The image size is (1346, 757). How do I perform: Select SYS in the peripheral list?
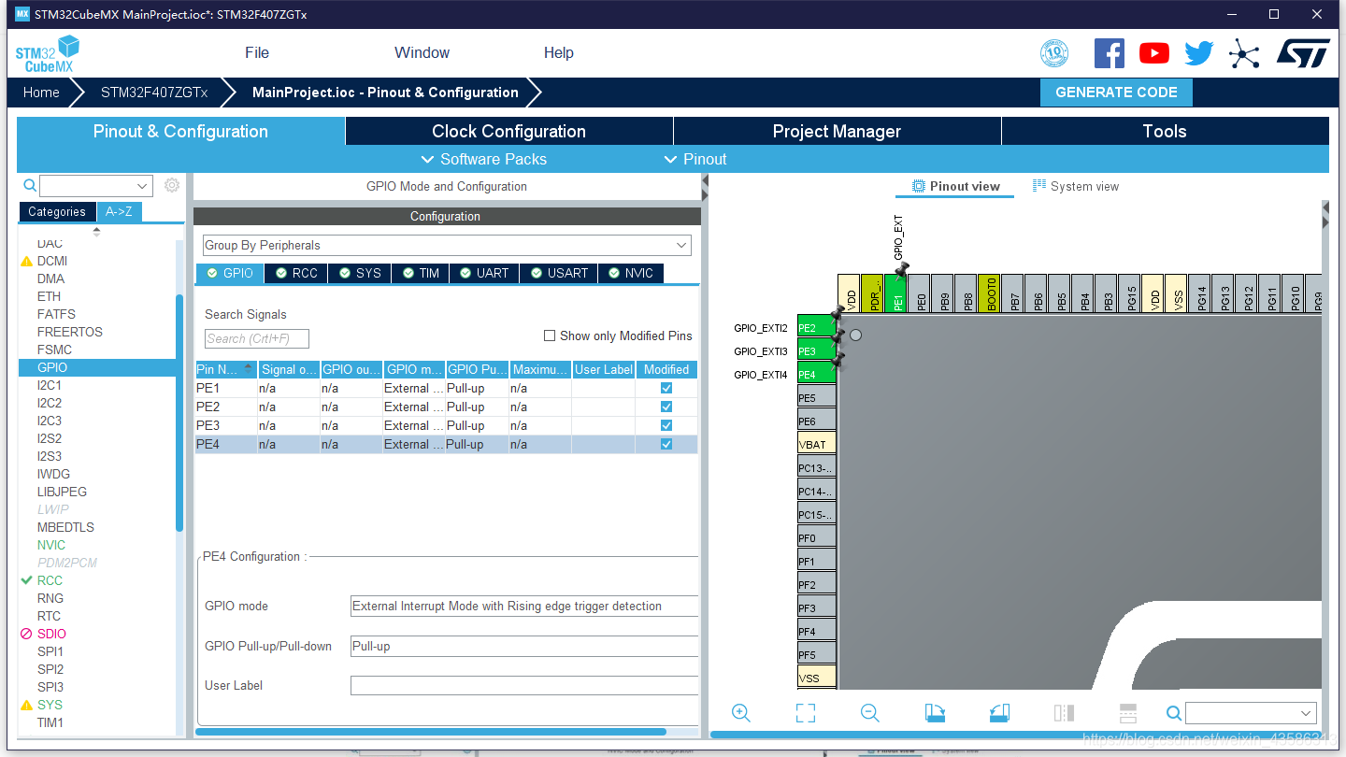50,705
